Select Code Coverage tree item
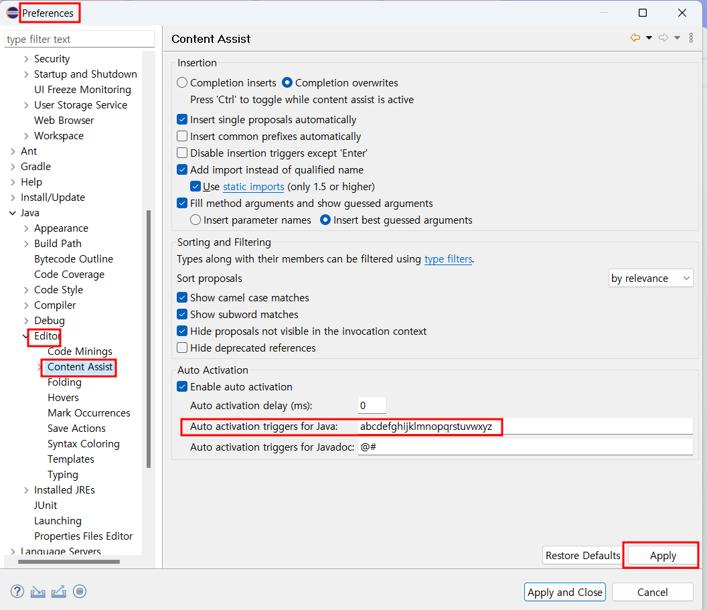The height and width of the screenshot is (610, 707). (69, 274)
